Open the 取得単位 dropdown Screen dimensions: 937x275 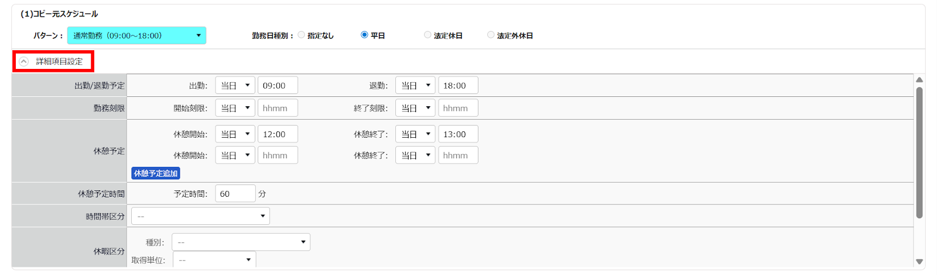214,260
